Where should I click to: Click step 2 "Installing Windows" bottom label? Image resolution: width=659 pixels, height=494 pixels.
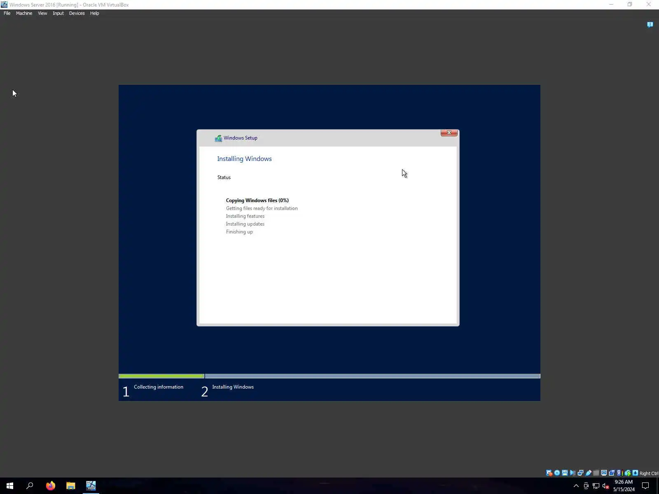pos(233,387)
